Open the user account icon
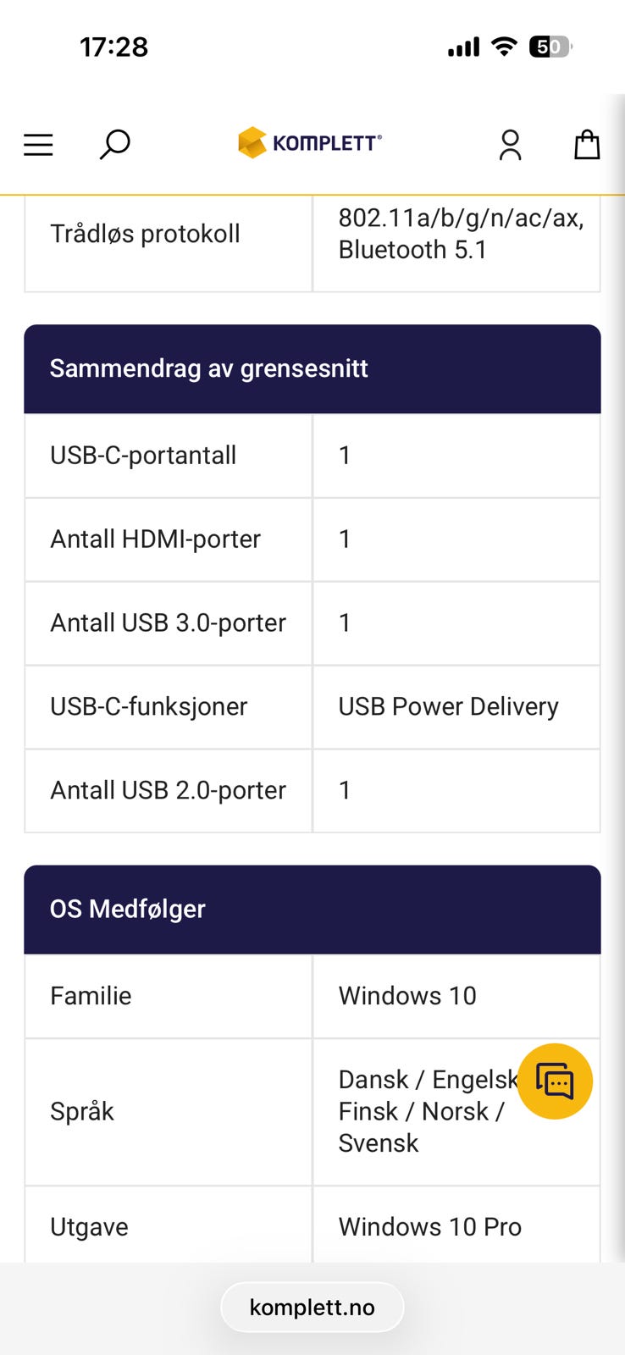Image resolution: width=625 pixels, height=1355 pixels. [510, 145]
